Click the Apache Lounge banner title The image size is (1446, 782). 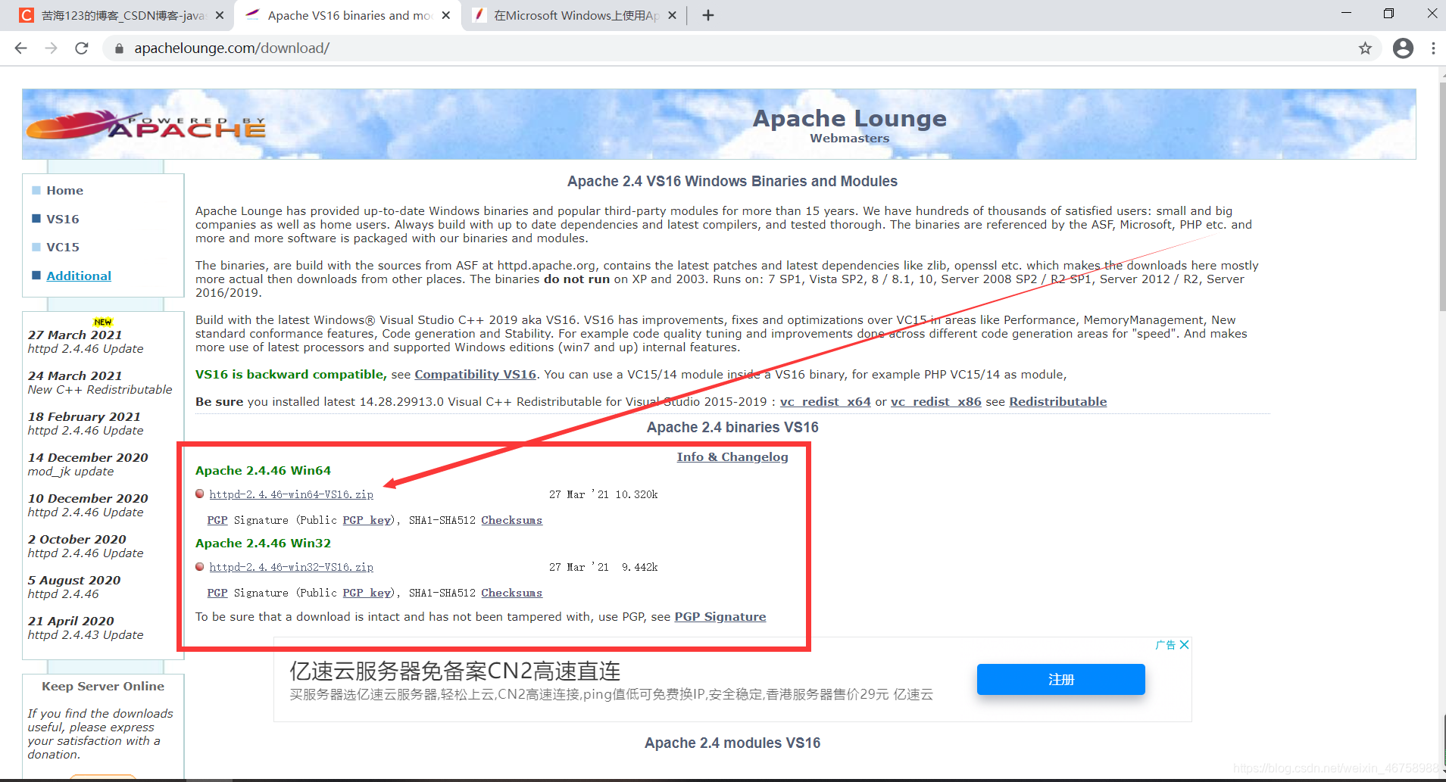coord(849,118)
